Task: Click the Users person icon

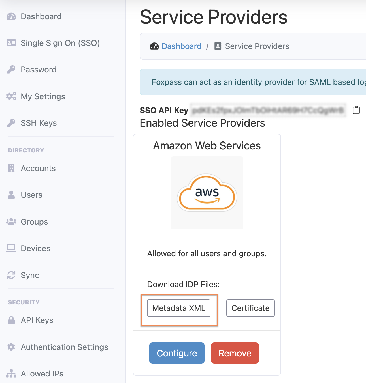Action: (x=11, y=195)
